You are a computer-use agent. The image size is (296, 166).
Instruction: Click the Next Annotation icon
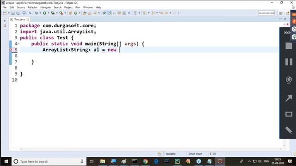pyautogui.click(x=144, y=13)
